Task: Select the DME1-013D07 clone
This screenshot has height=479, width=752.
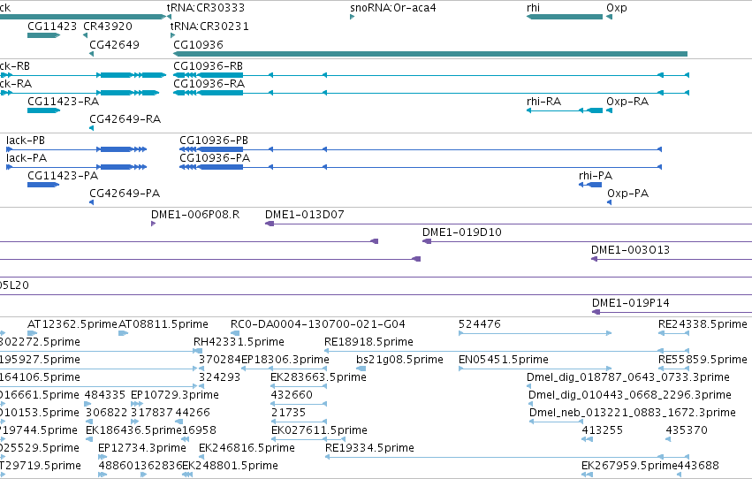Action: click(x=508, y=224)
